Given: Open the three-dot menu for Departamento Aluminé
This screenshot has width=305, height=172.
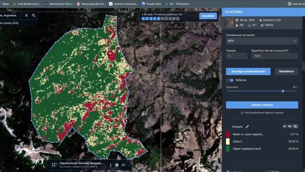Looking at the screenshot, I should 111,164.
